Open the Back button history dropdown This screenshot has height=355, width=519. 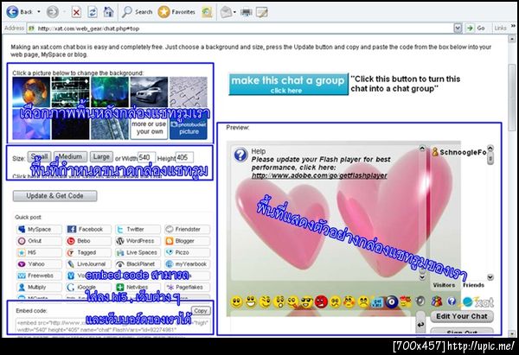point(39,12)
